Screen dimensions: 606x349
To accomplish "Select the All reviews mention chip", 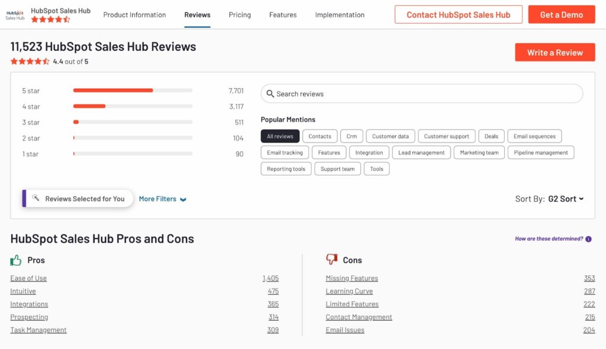I will pos(280,136).
